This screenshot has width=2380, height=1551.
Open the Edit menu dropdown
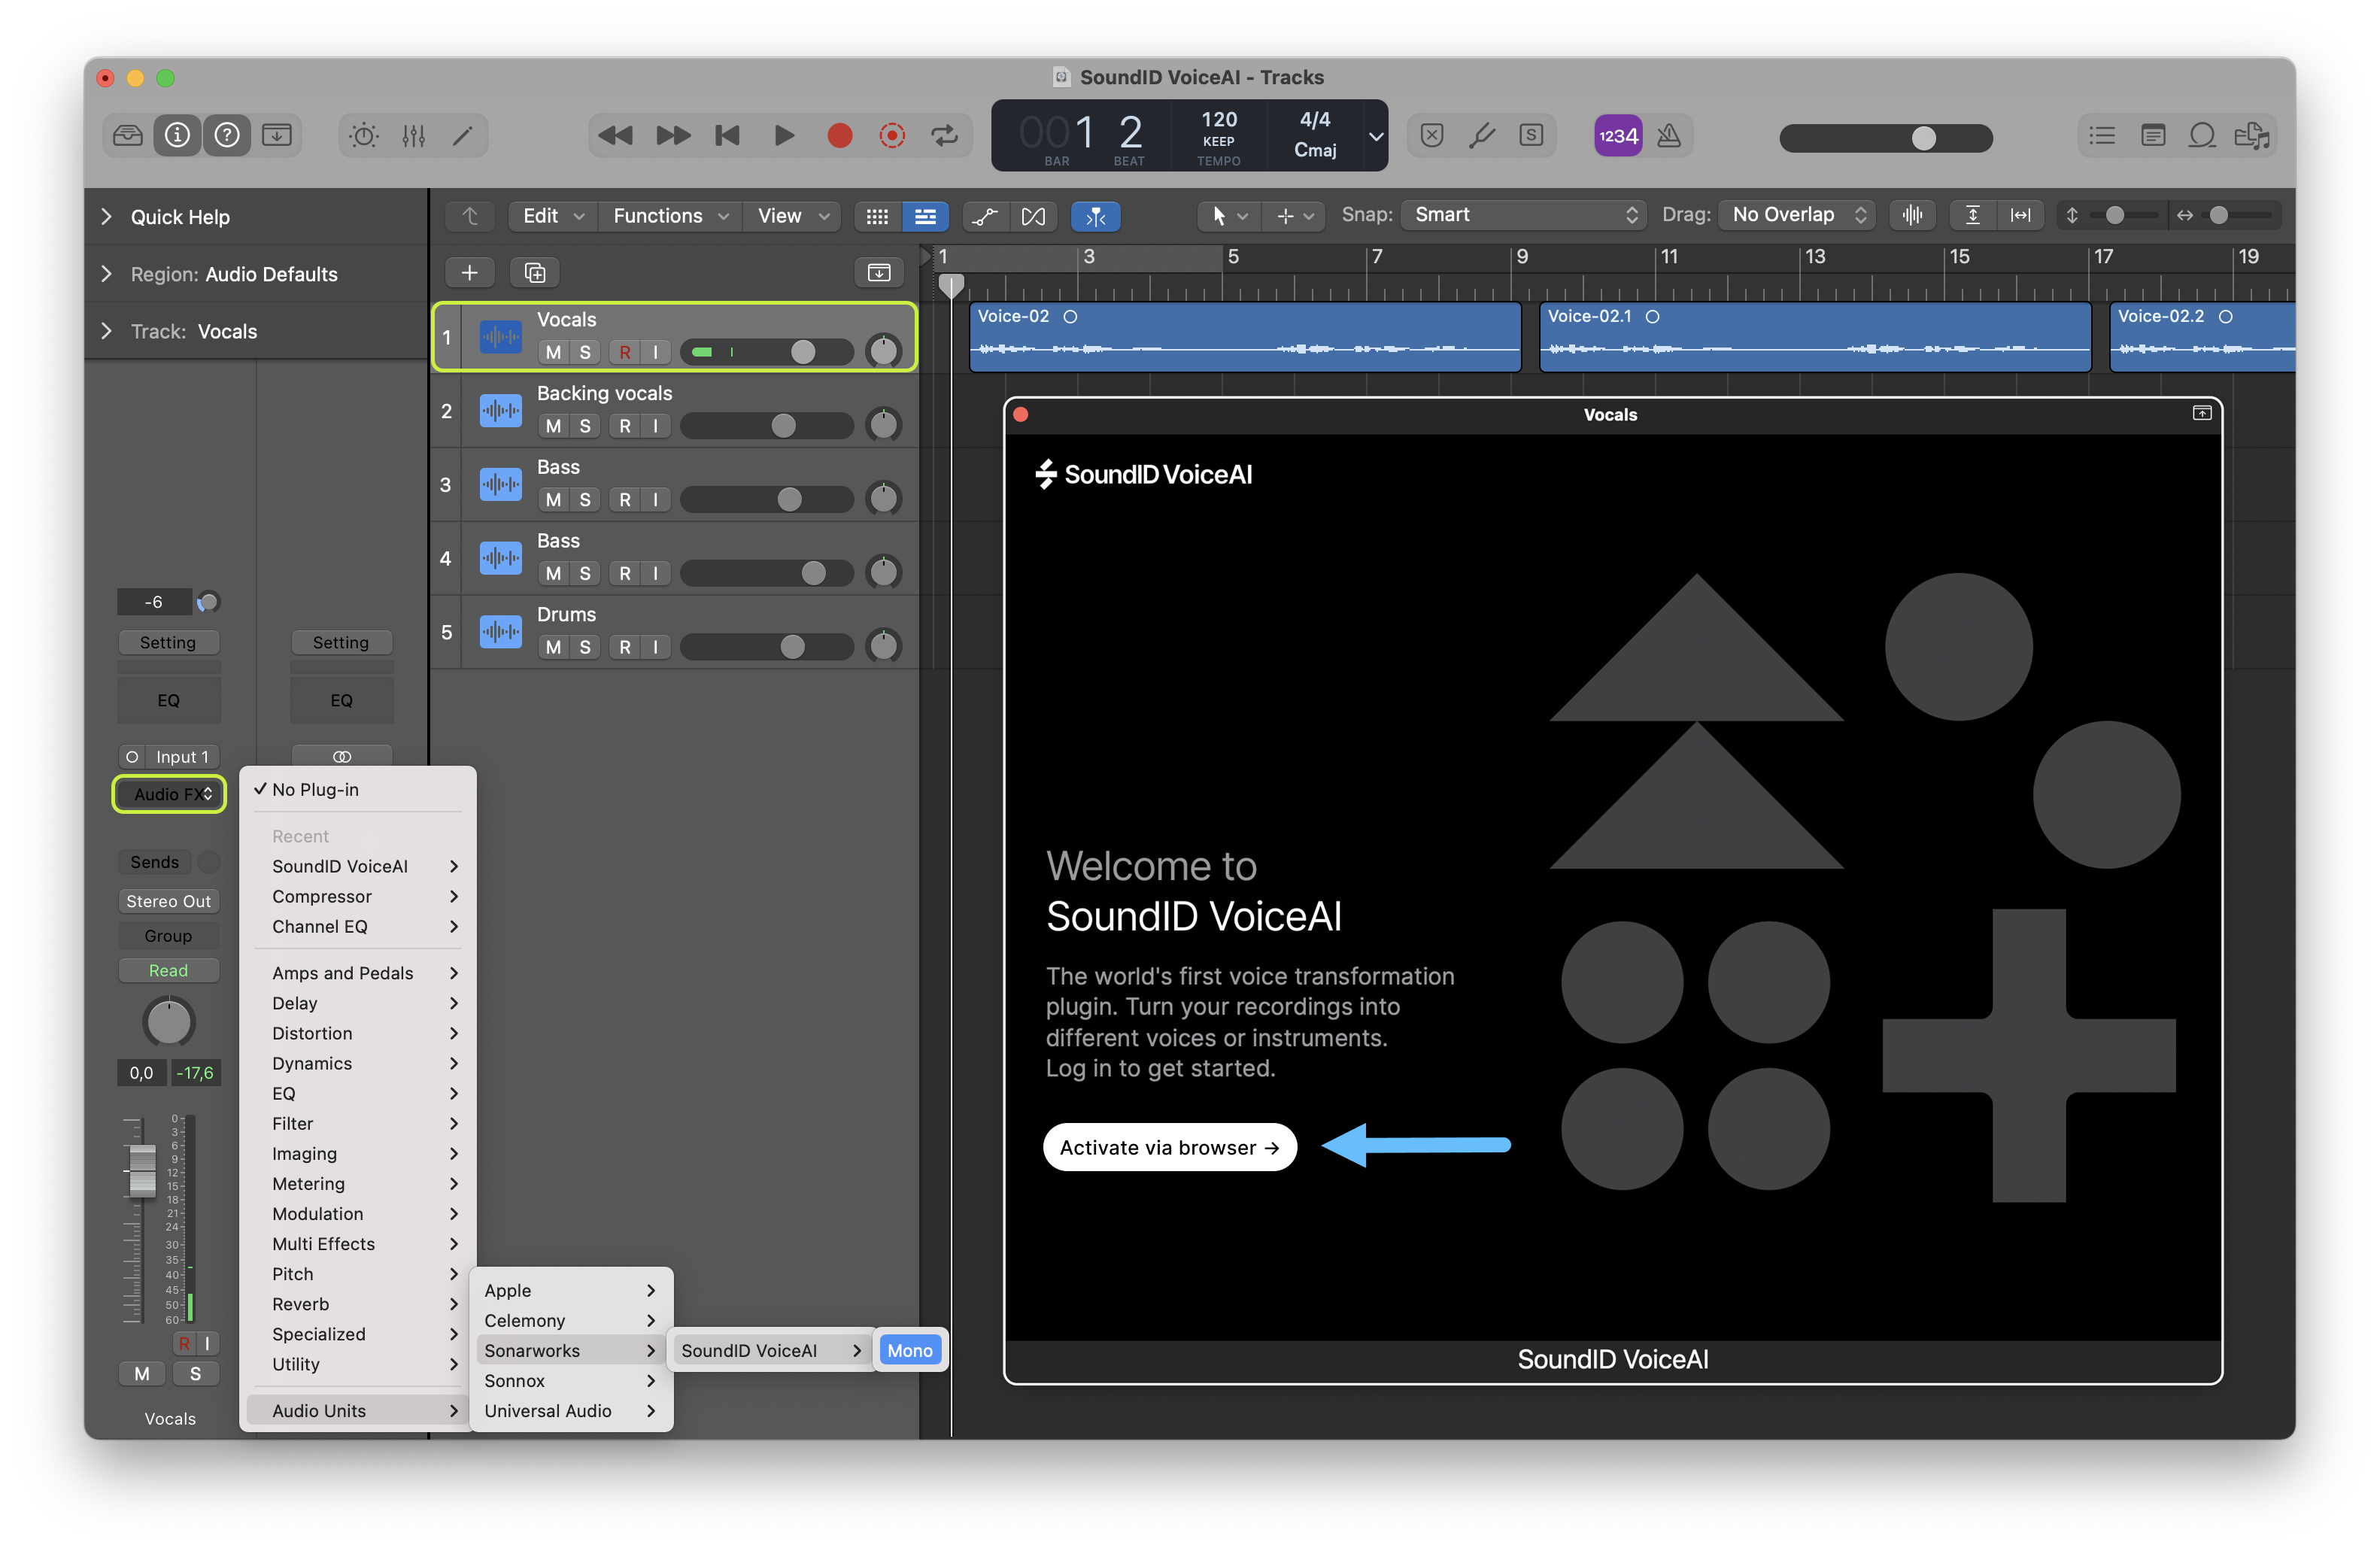point(553,216)
